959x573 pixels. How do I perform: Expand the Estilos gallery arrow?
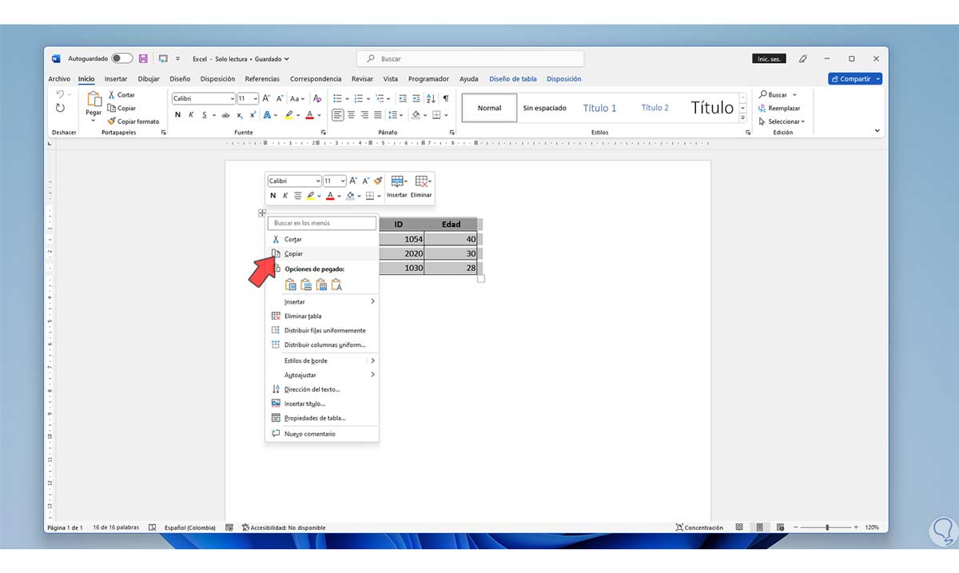(742, 118)
